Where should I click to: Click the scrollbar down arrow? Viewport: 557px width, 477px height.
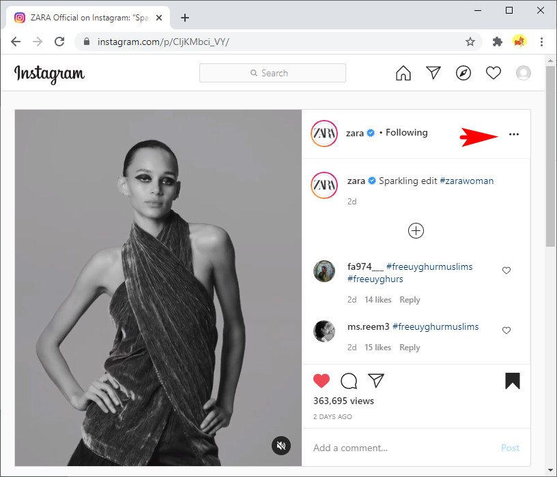pos(550,470)
